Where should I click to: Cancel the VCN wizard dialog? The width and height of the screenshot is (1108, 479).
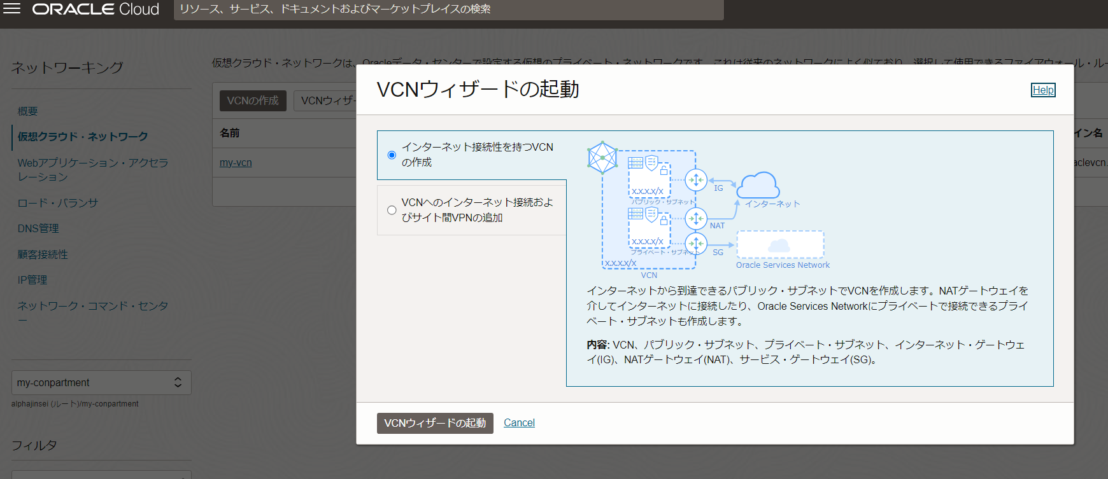519,422
